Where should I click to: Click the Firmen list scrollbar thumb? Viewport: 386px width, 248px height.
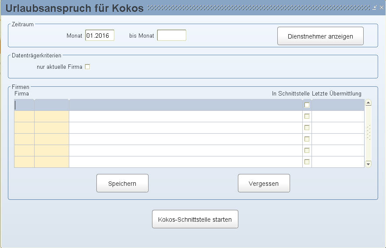click(368, 132)
